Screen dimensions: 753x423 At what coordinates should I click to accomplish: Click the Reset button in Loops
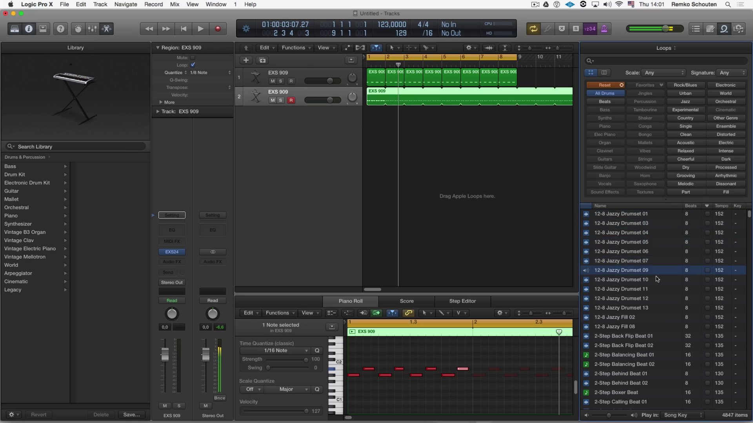tap(605, 85)
